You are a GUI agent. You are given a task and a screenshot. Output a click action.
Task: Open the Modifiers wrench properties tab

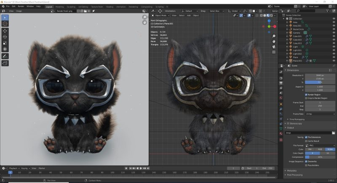[x=281, y=109]
